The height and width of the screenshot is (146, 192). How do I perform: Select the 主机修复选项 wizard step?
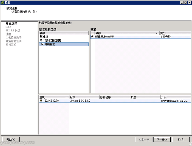(x=14, y=37)
